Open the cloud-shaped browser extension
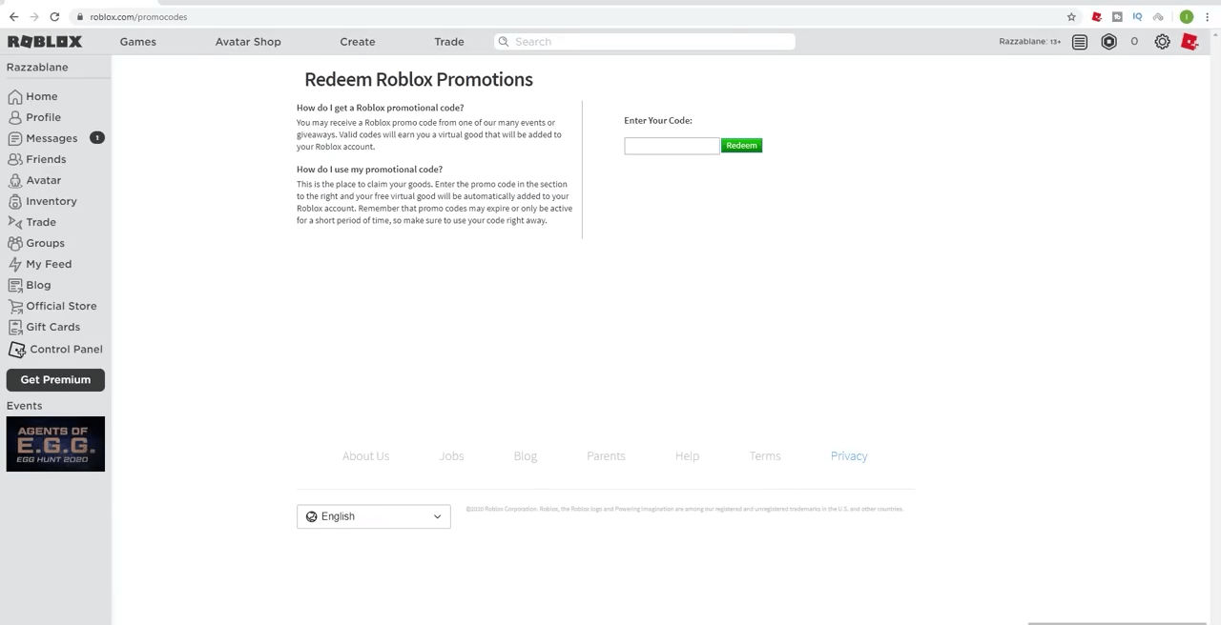Viewport: 1221px width, 625px height. point(1158,16)
